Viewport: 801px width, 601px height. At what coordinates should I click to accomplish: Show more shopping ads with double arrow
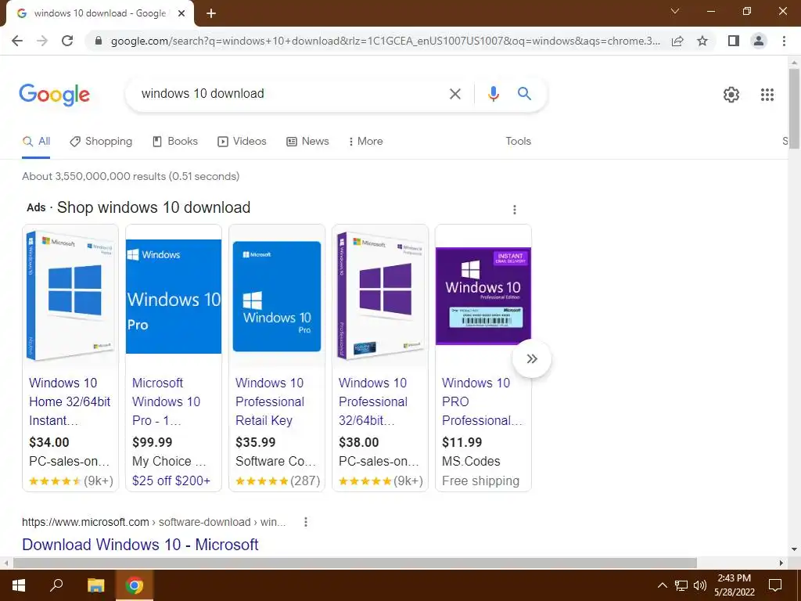(532, 358)
